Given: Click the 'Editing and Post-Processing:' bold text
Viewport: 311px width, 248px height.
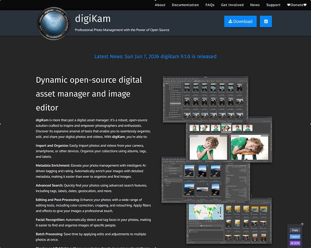Looking at the screenshot, I should pyautogui.click(x=57, y=200).
